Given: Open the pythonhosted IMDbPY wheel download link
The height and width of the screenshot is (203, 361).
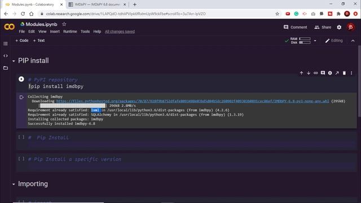Looking at the screenshot, I should (x=192, y=101).
